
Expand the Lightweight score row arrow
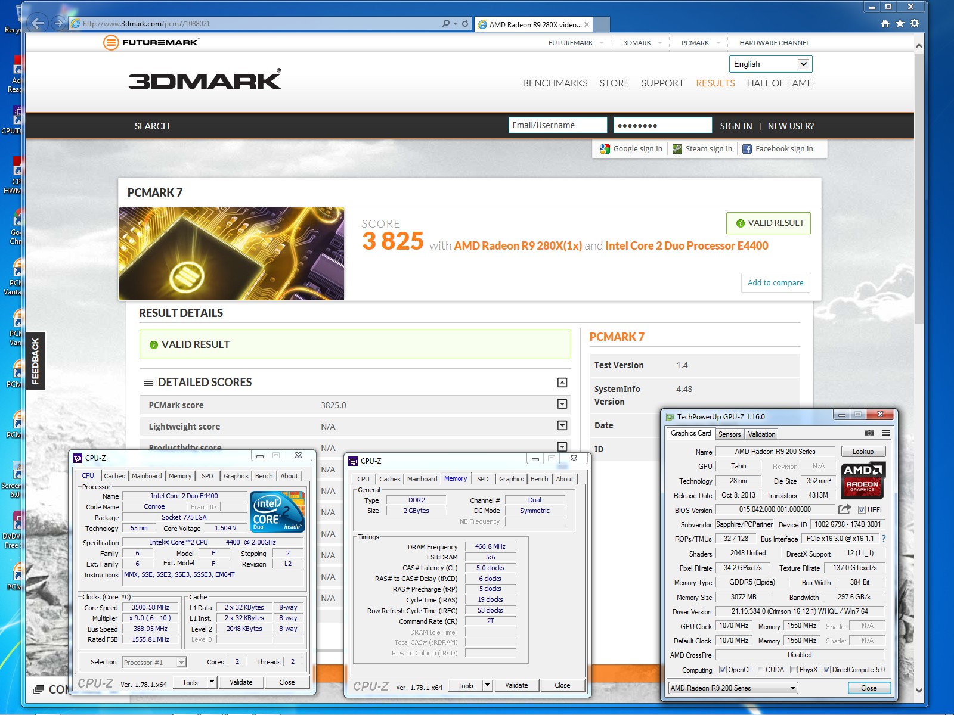562,425
